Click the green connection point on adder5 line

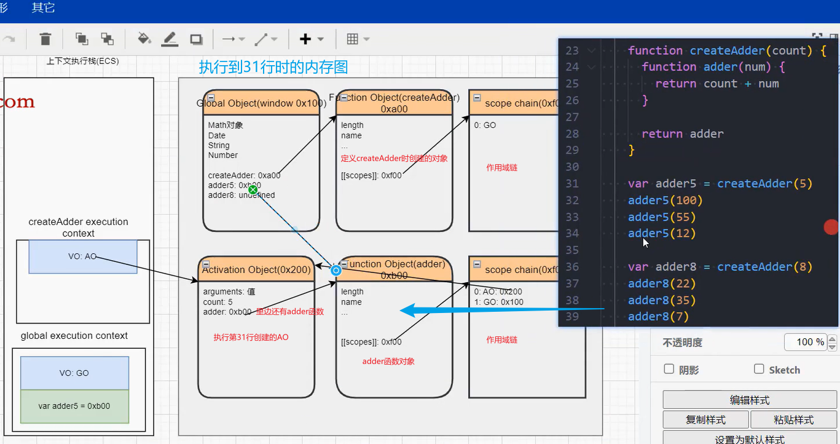click(253, 189)
